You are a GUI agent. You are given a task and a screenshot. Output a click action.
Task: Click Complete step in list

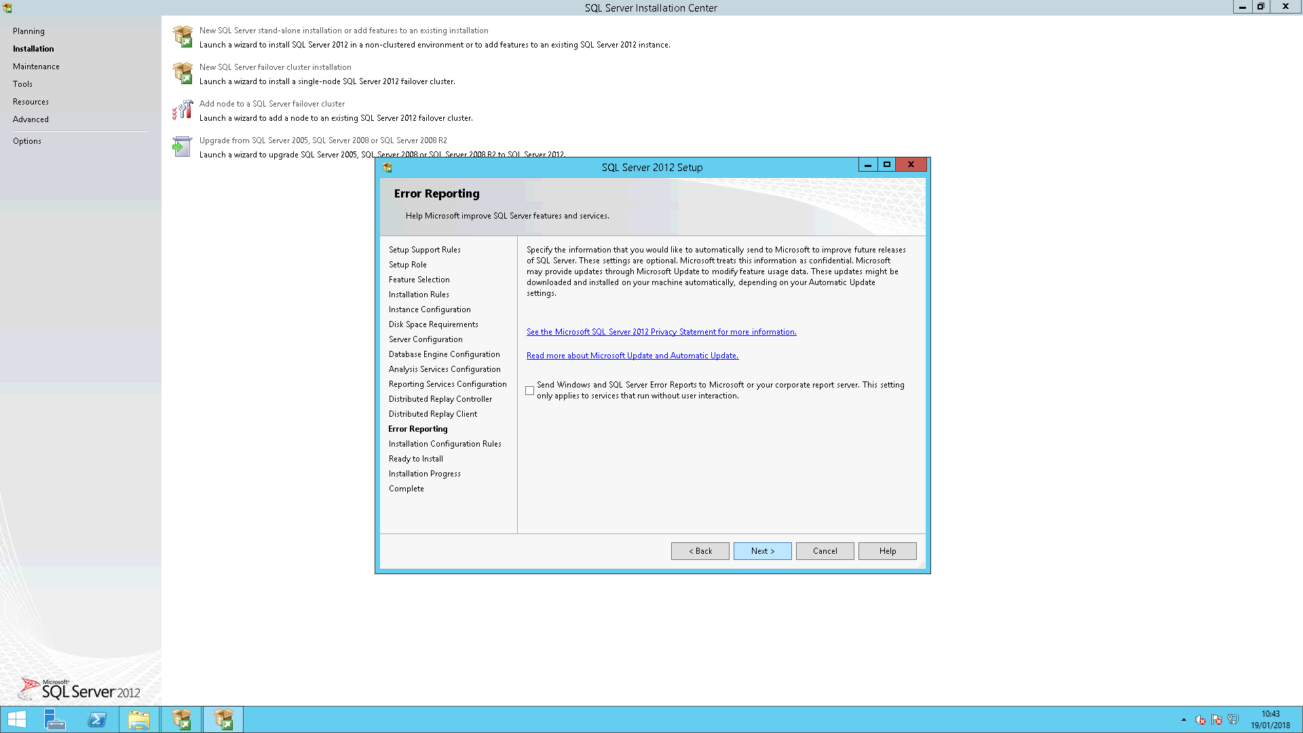407,489
